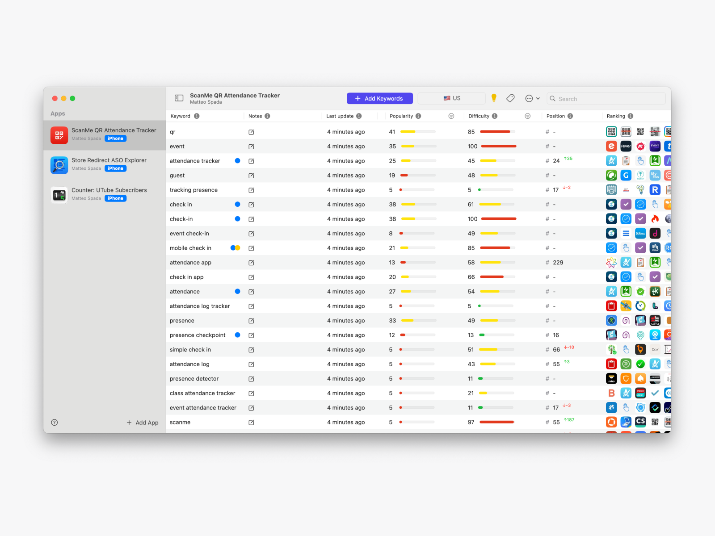Edit note for 'attendance app' keyword
The image size is (715, 536).
[251, 263]
